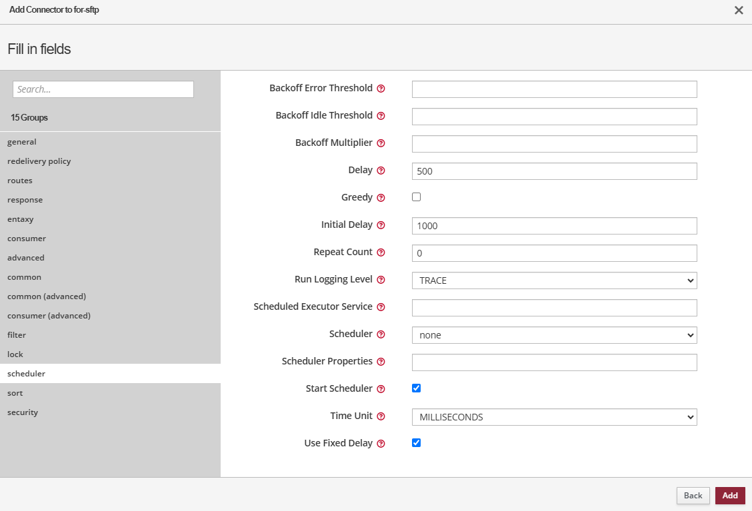Click the group Search input field
The image size is (752, 511).
(103, 89)
